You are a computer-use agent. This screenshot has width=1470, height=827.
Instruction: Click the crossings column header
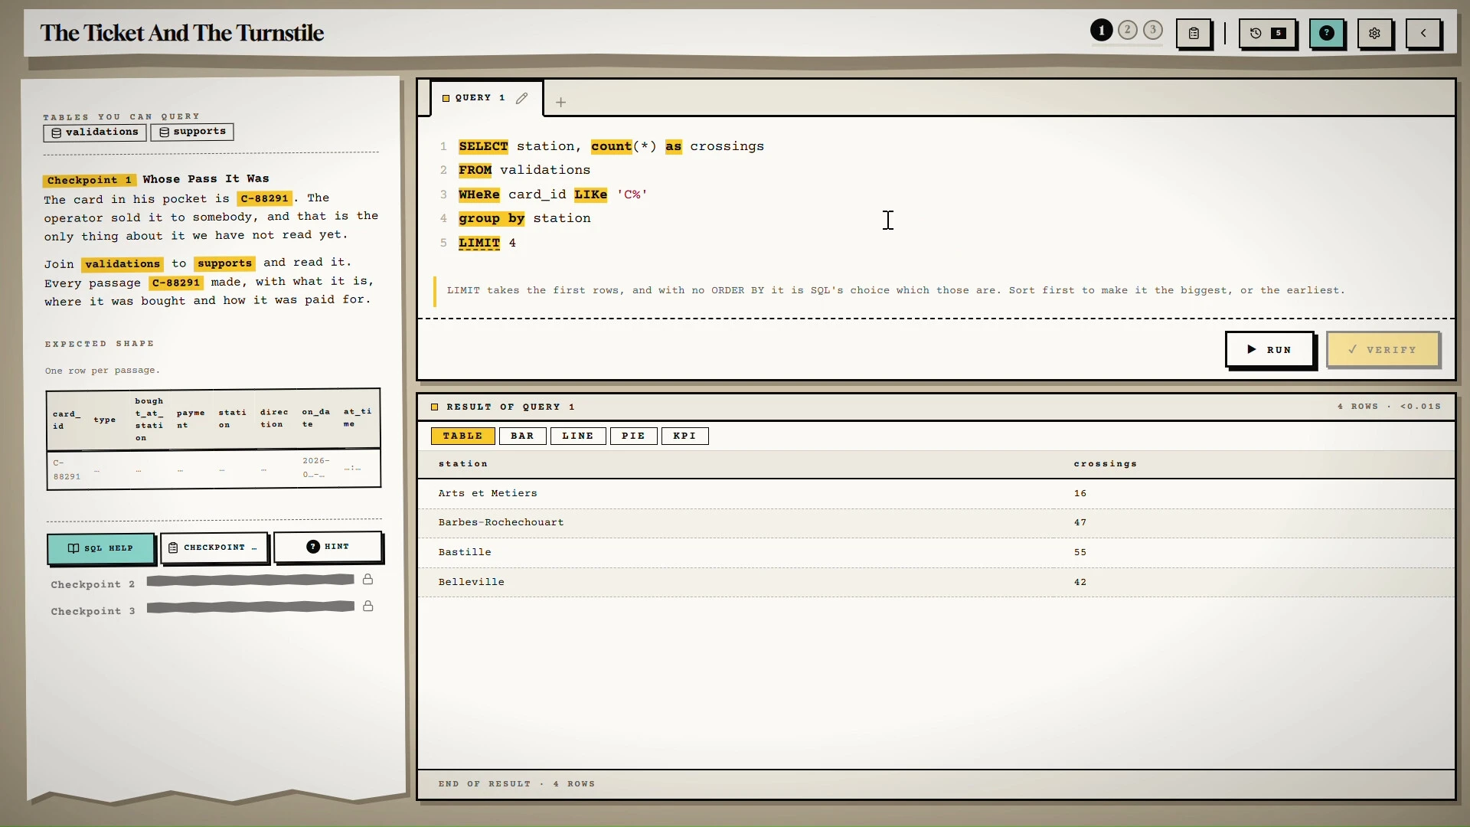pos(1105,464)
